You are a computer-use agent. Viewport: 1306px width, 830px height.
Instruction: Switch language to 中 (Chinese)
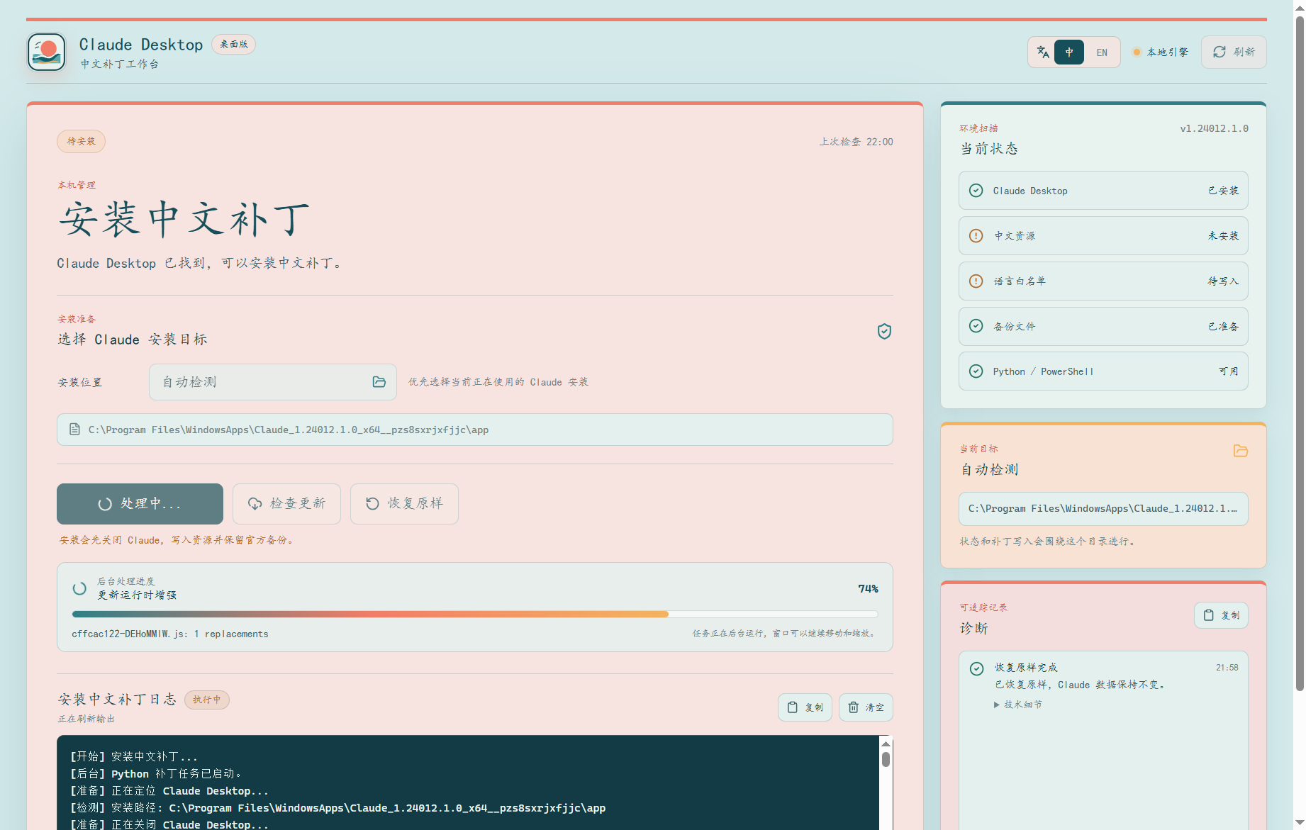pyautogui.click(x=1069, y=52)
